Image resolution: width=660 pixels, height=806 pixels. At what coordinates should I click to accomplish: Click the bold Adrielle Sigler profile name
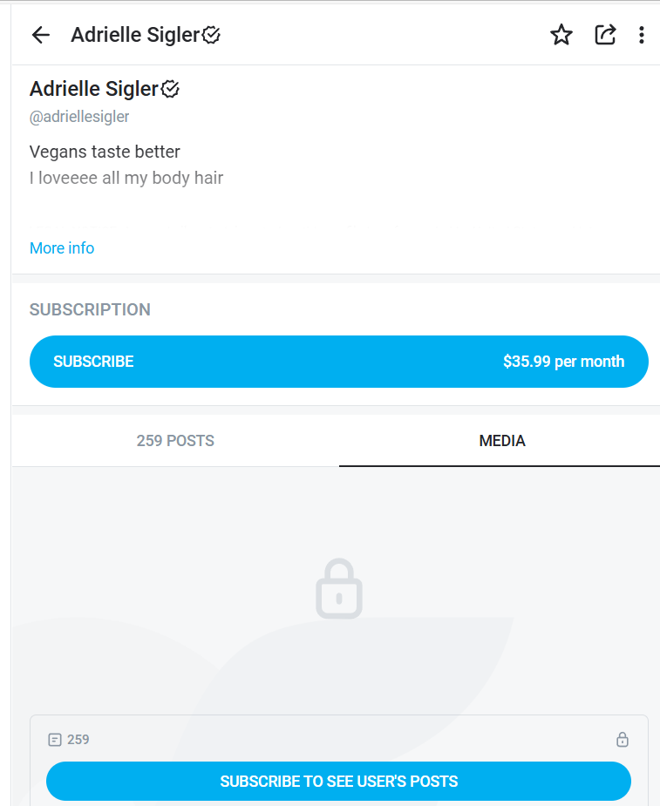(94, 89)
